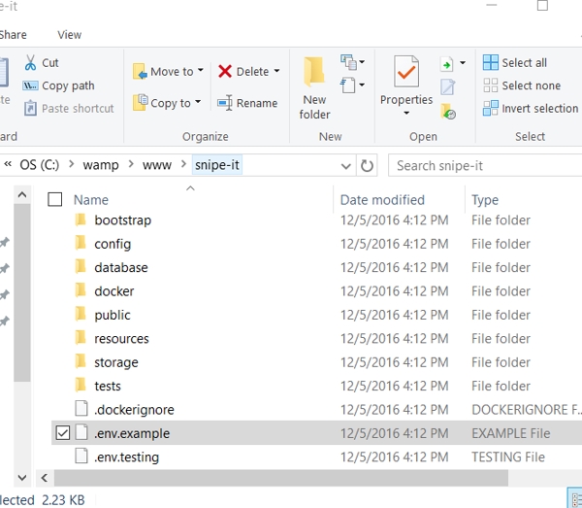
Task: Sort by the Date modified column header
Action: [x=382, y=200]
